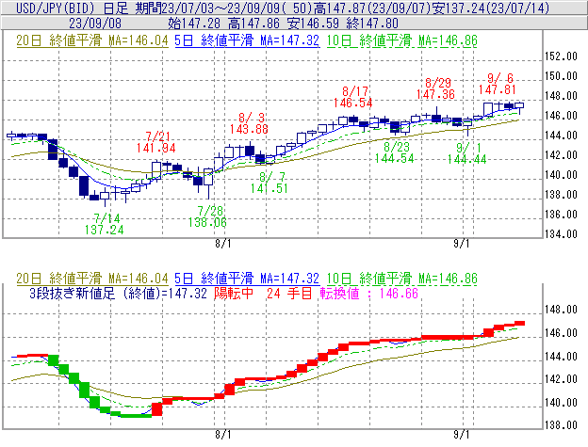Click the 8/17 146.54 high annotation
The width and height of the screenshot is (588, 447).
(x=352, y=97)
